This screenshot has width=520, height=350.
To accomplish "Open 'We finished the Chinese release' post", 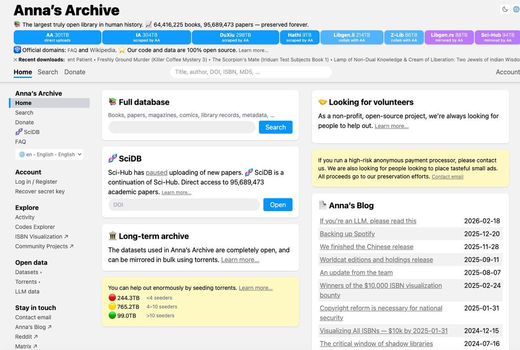I will 366,246.
